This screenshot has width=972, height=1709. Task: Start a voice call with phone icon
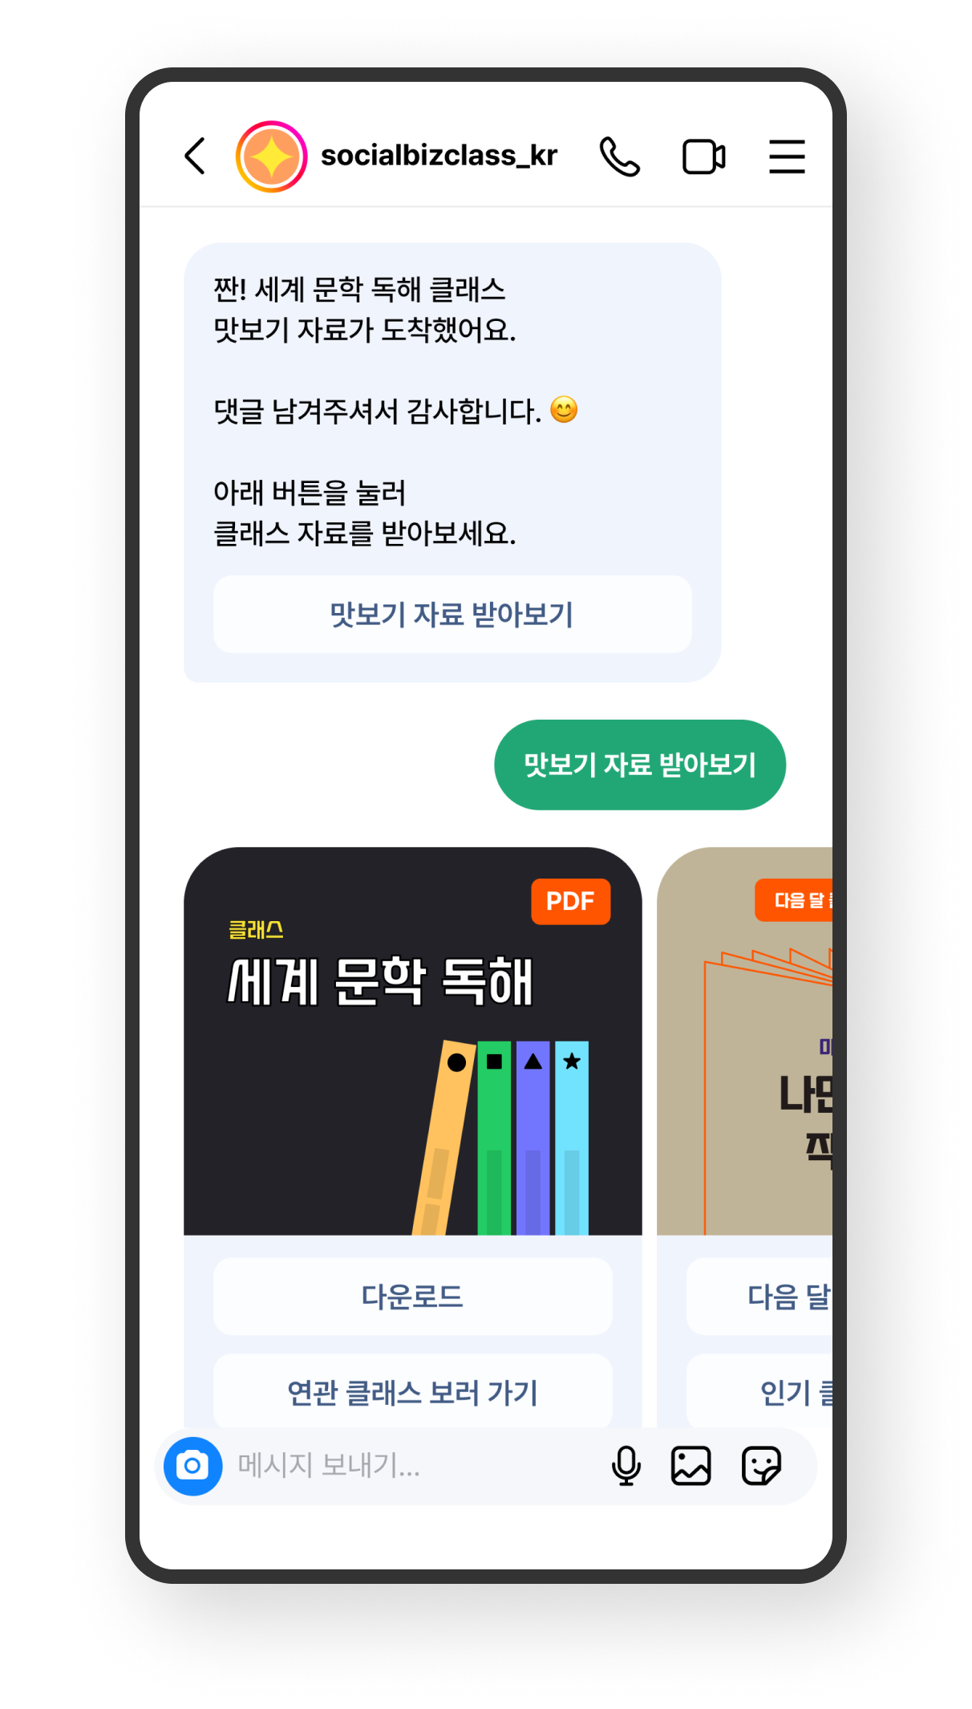pyautogui.click(x=620, y=156)
